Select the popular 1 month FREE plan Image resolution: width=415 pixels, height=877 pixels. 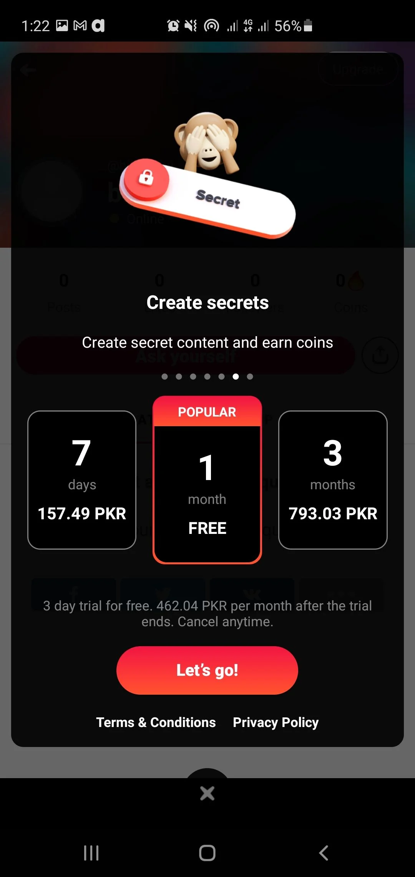coord(207,480)
